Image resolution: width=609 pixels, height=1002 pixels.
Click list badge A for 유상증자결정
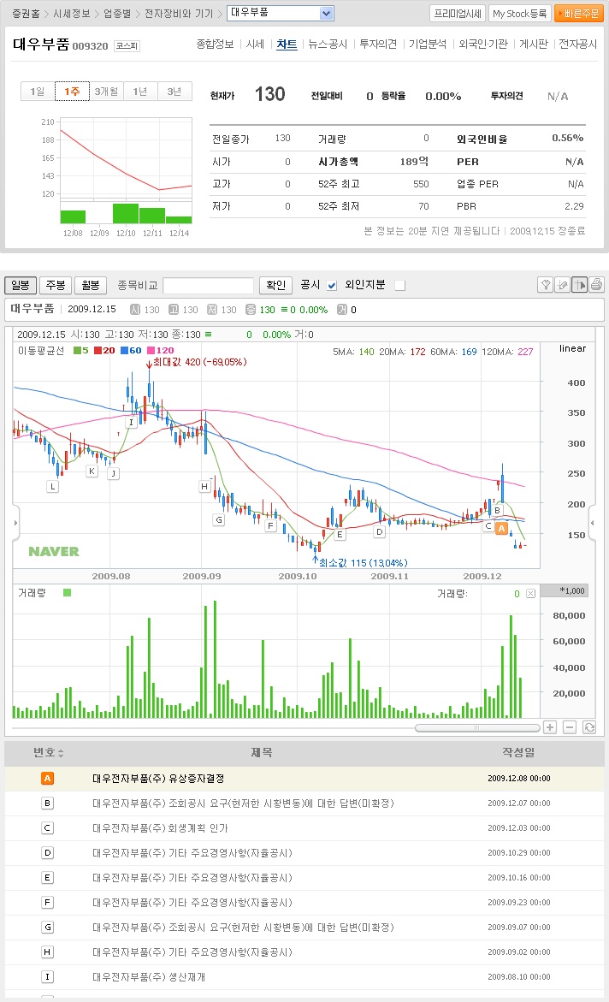pyautogui.click(x=47, y=779)
